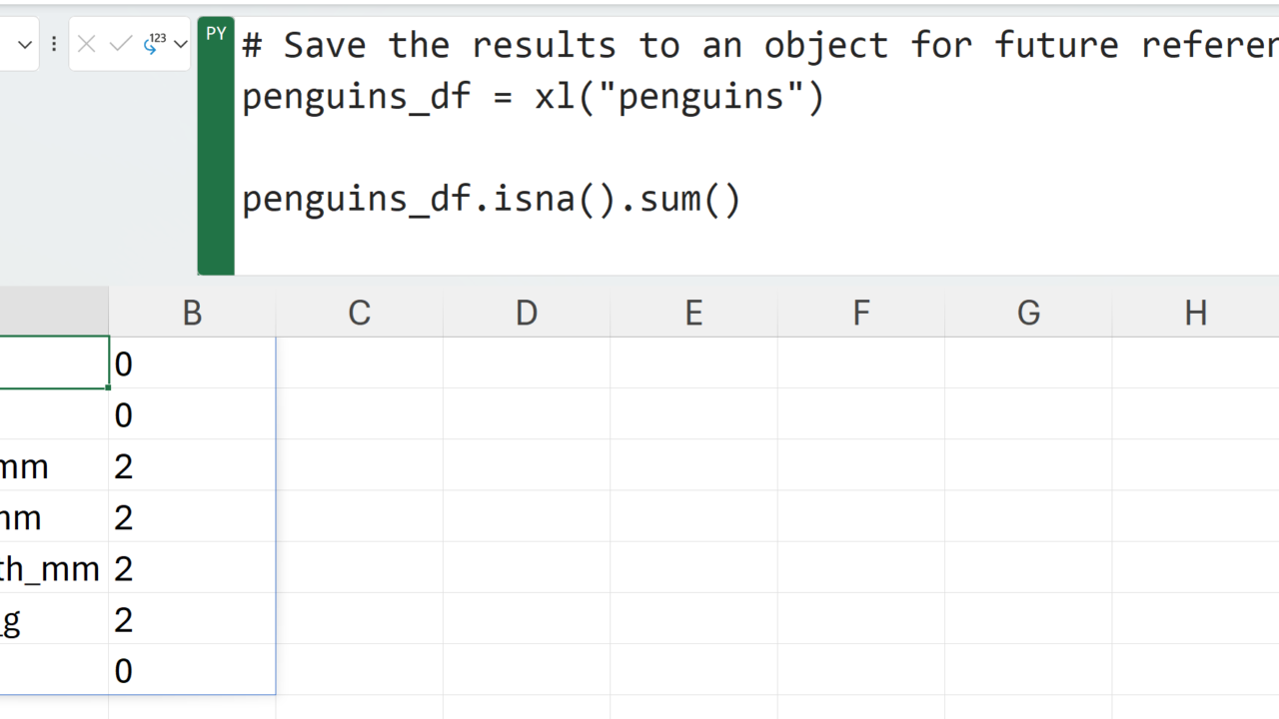
Task: Click the Python output type 123 icon
Action: [154, 44]
